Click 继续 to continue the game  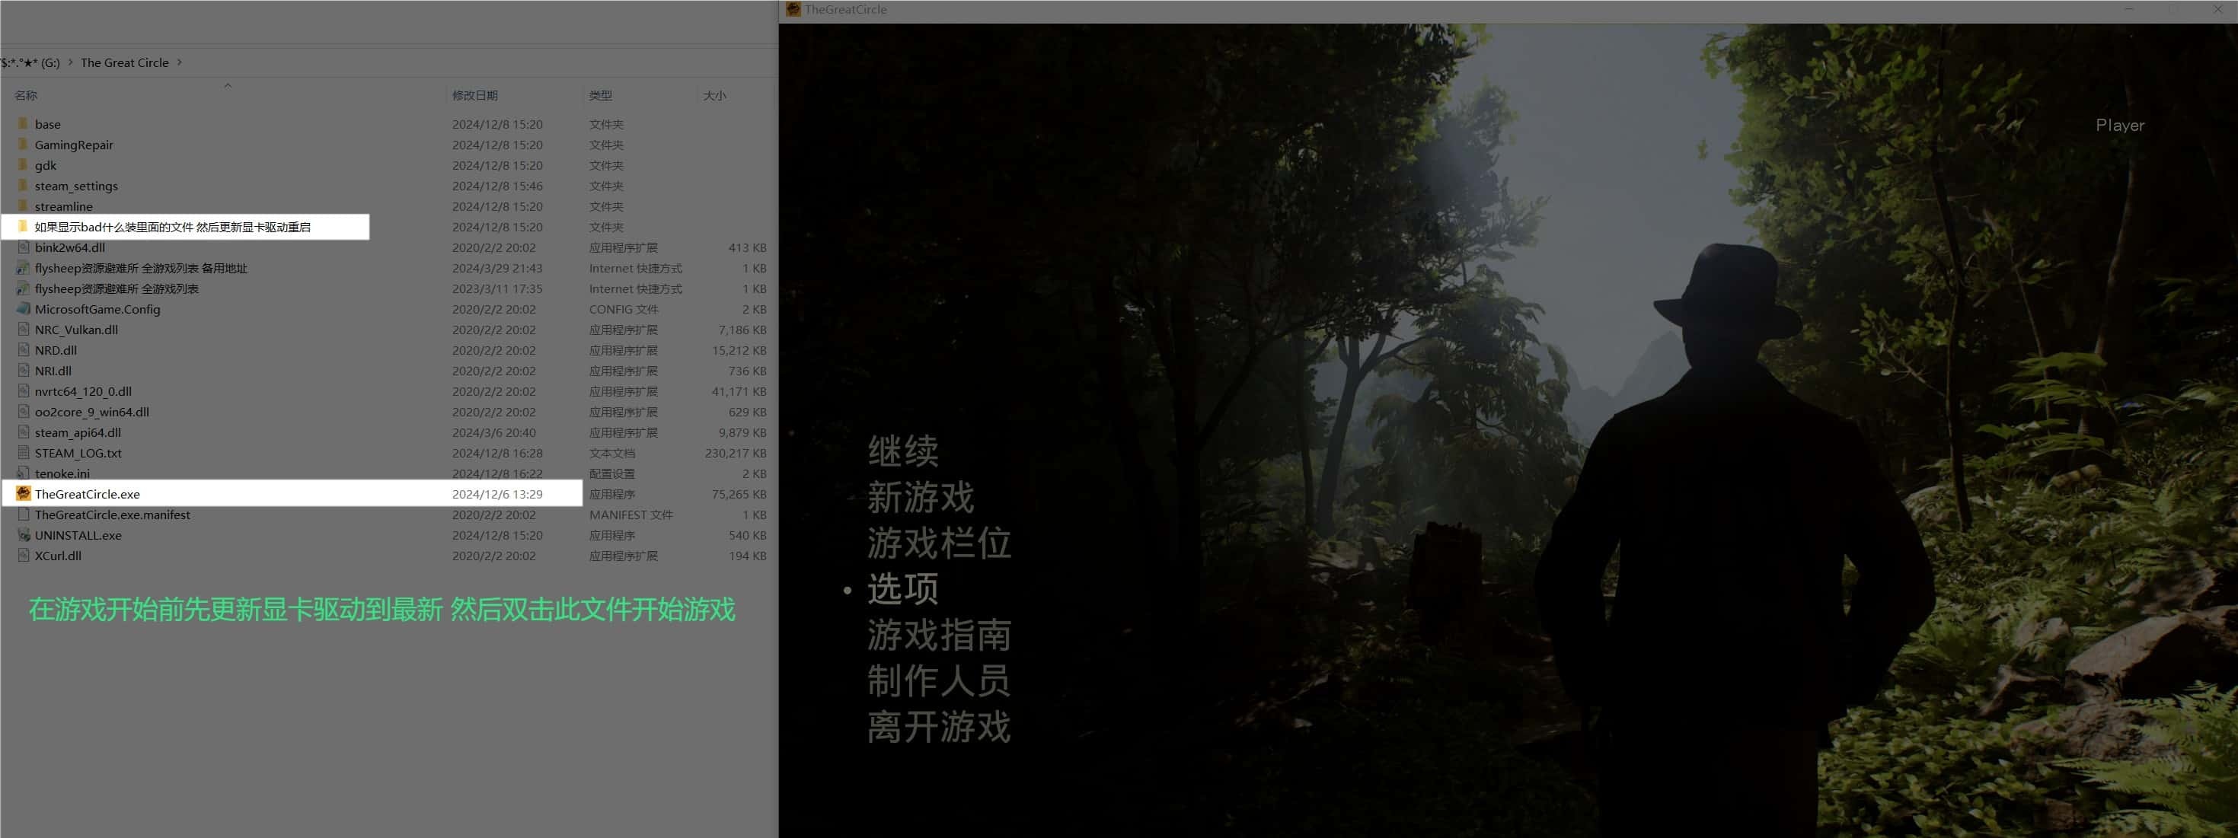(x=902, y=451)
